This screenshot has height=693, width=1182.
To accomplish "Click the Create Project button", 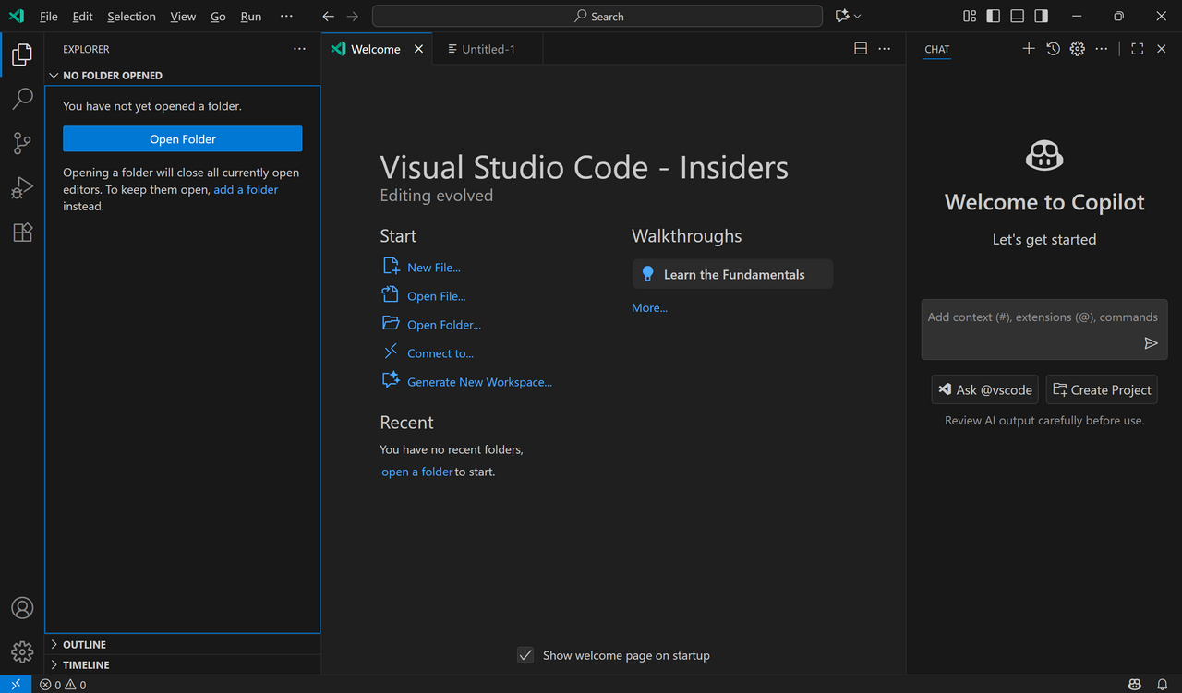I will tap(1102, 389).
